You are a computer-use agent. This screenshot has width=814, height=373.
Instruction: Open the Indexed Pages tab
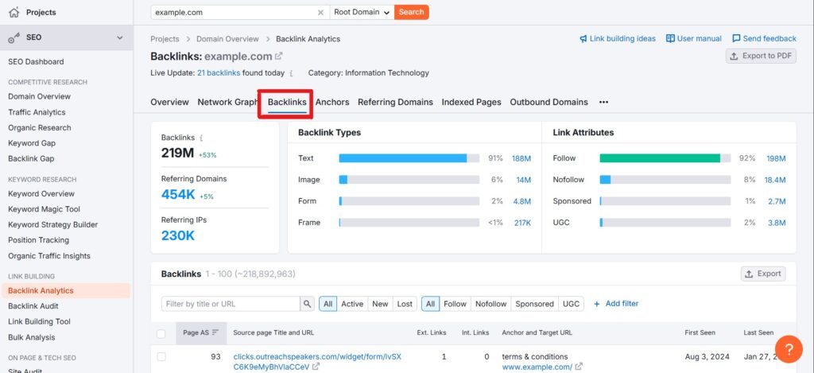tap(471, 102)
